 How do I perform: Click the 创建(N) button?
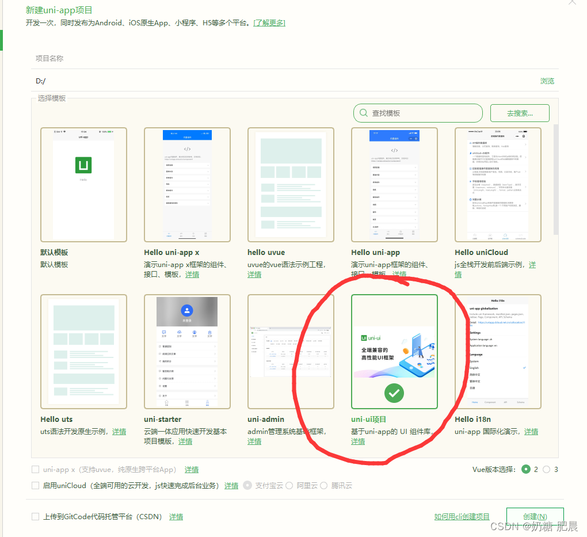(535, 516)
